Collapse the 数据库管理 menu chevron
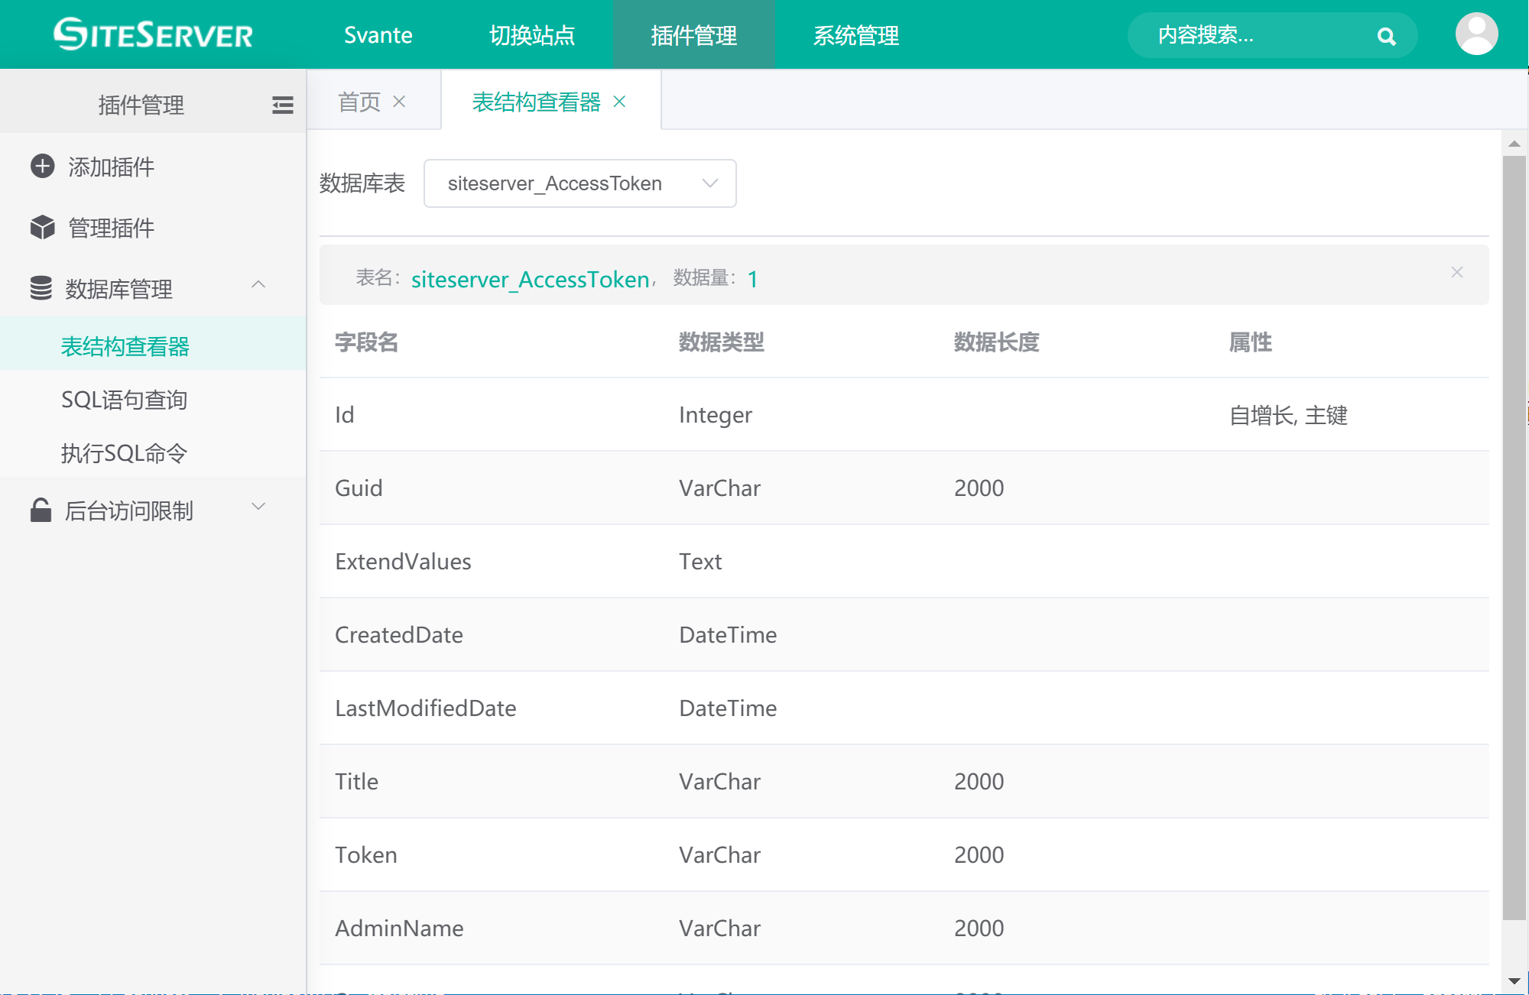The height and width of the screenshot is (995, 1529). click(x=258, y=284)
